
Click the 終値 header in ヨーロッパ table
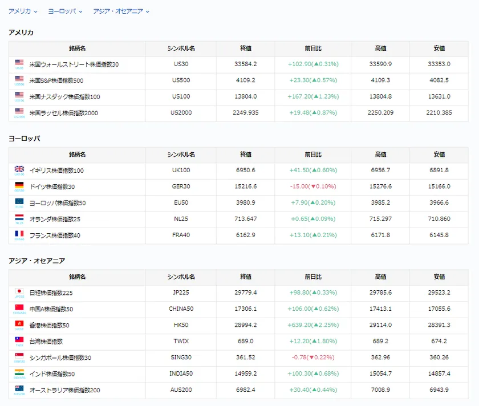pyautogui.click(x=246, y=155)
